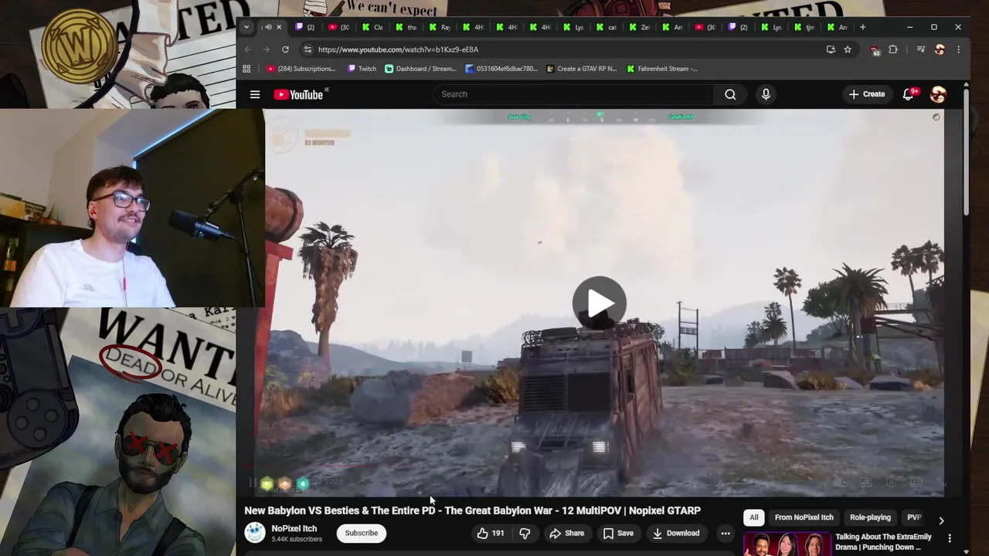Viewport: 989px width, 556px height.
Task: Click the page vertical scrollbar
Action: (966, 151)
